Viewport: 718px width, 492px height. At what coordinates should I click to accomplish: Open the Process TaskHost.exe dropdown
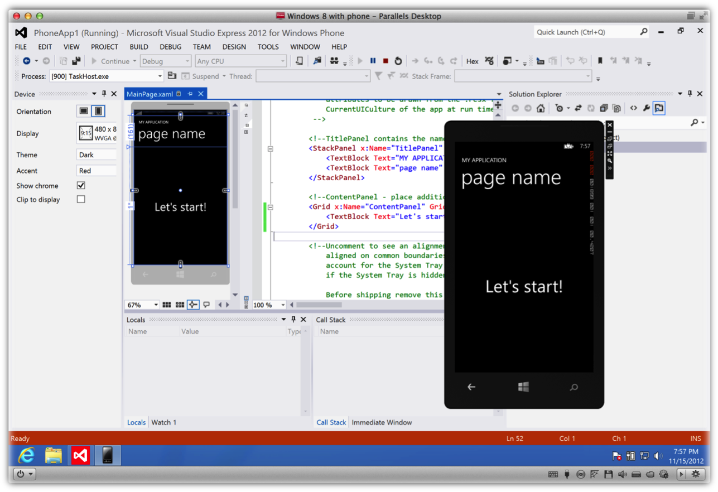coord(107,76)
